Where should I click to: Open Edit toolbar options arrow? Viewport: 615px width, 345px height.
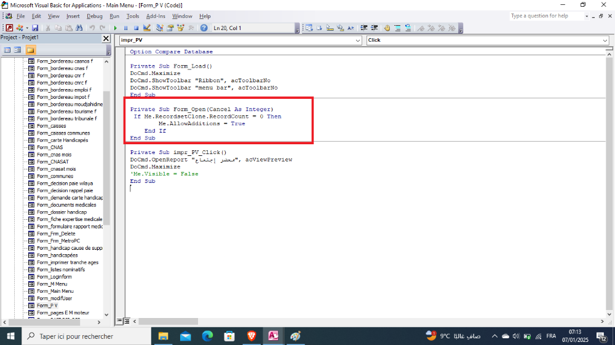pyautogui.click(x=461, y=28)
